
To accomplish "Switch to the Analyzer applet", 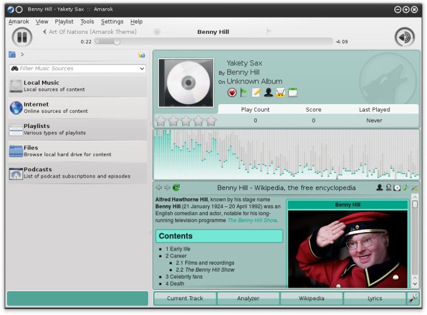I will coord(248,299).
